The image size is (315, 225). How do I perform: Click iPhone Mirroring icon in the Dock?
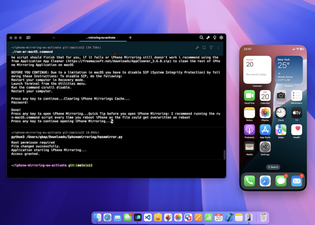pos(249,217)
